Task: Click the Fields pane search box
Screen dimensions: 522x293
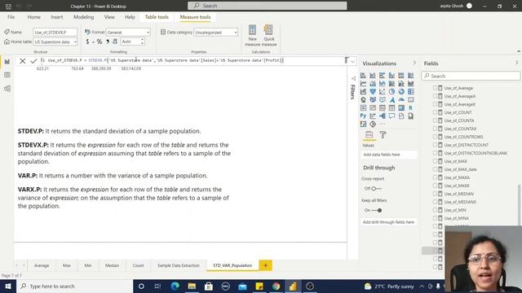Action: coord(471,76)
